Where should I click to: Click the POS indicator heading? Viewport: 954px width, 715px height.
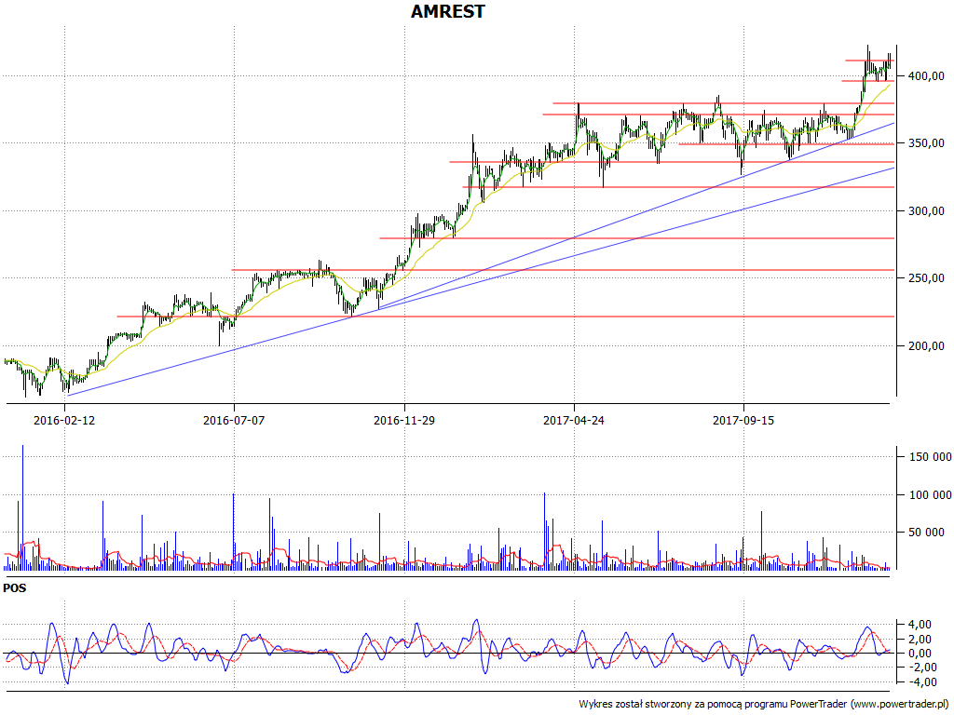15,588
